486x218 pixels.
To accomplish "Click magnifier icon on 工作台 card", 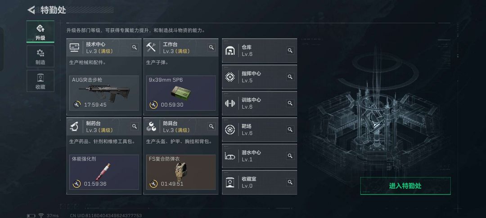I will (x=211, y=47).
